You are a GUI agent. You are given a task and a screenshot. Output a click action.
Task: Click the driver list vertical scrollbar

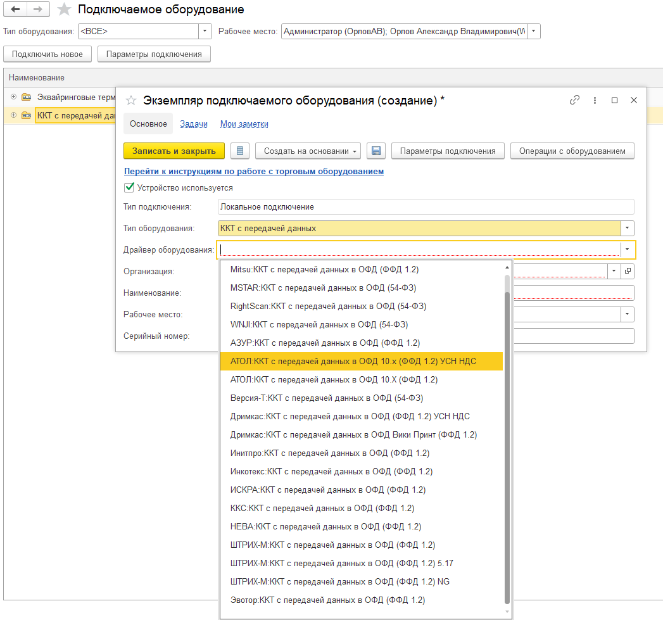point(507,443)
